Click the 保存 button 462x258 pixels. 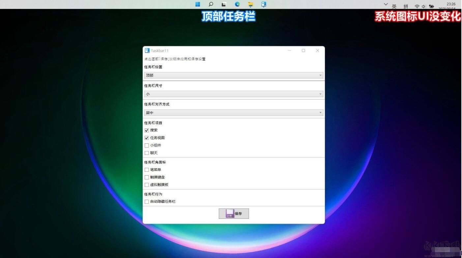234,214
